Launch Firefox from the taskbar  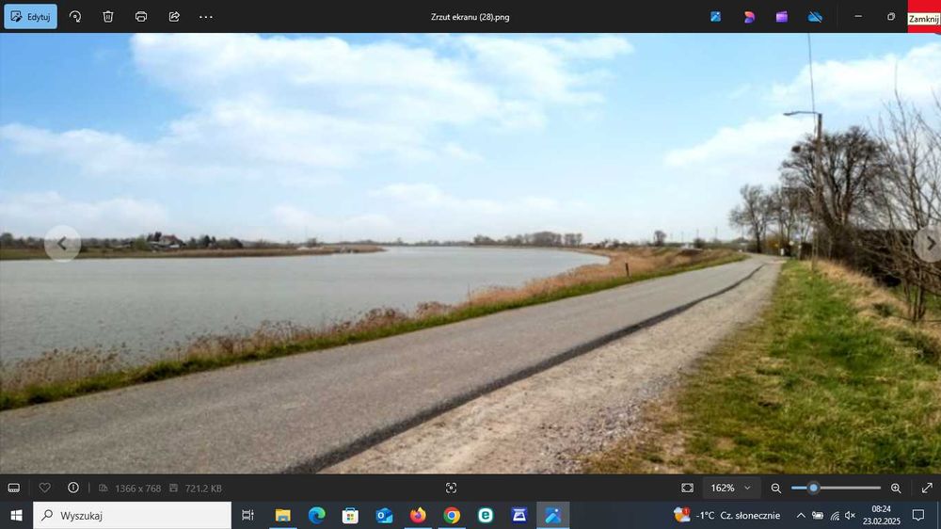click(418, 515)
